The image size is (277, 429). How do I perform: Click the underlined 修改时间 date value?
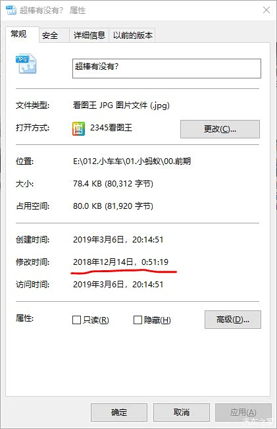(x=121, y=262)
